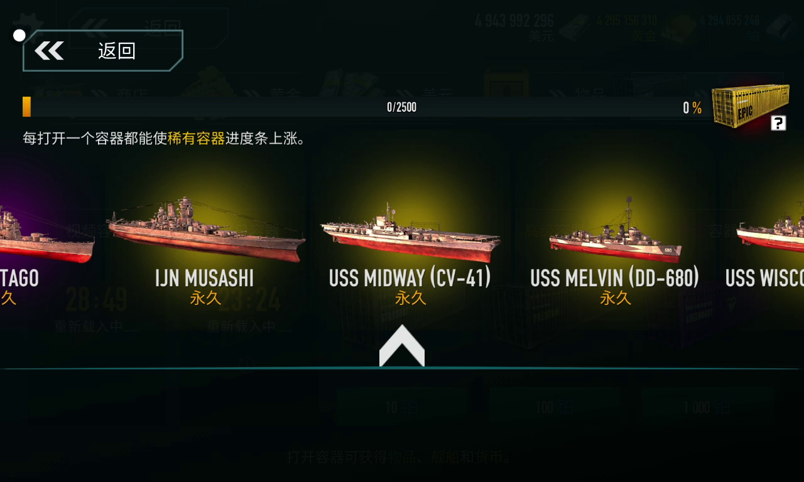Click the orange marker at progress bar start
The width and height of the screenshot is (804, 482).
tap(26, 107)
